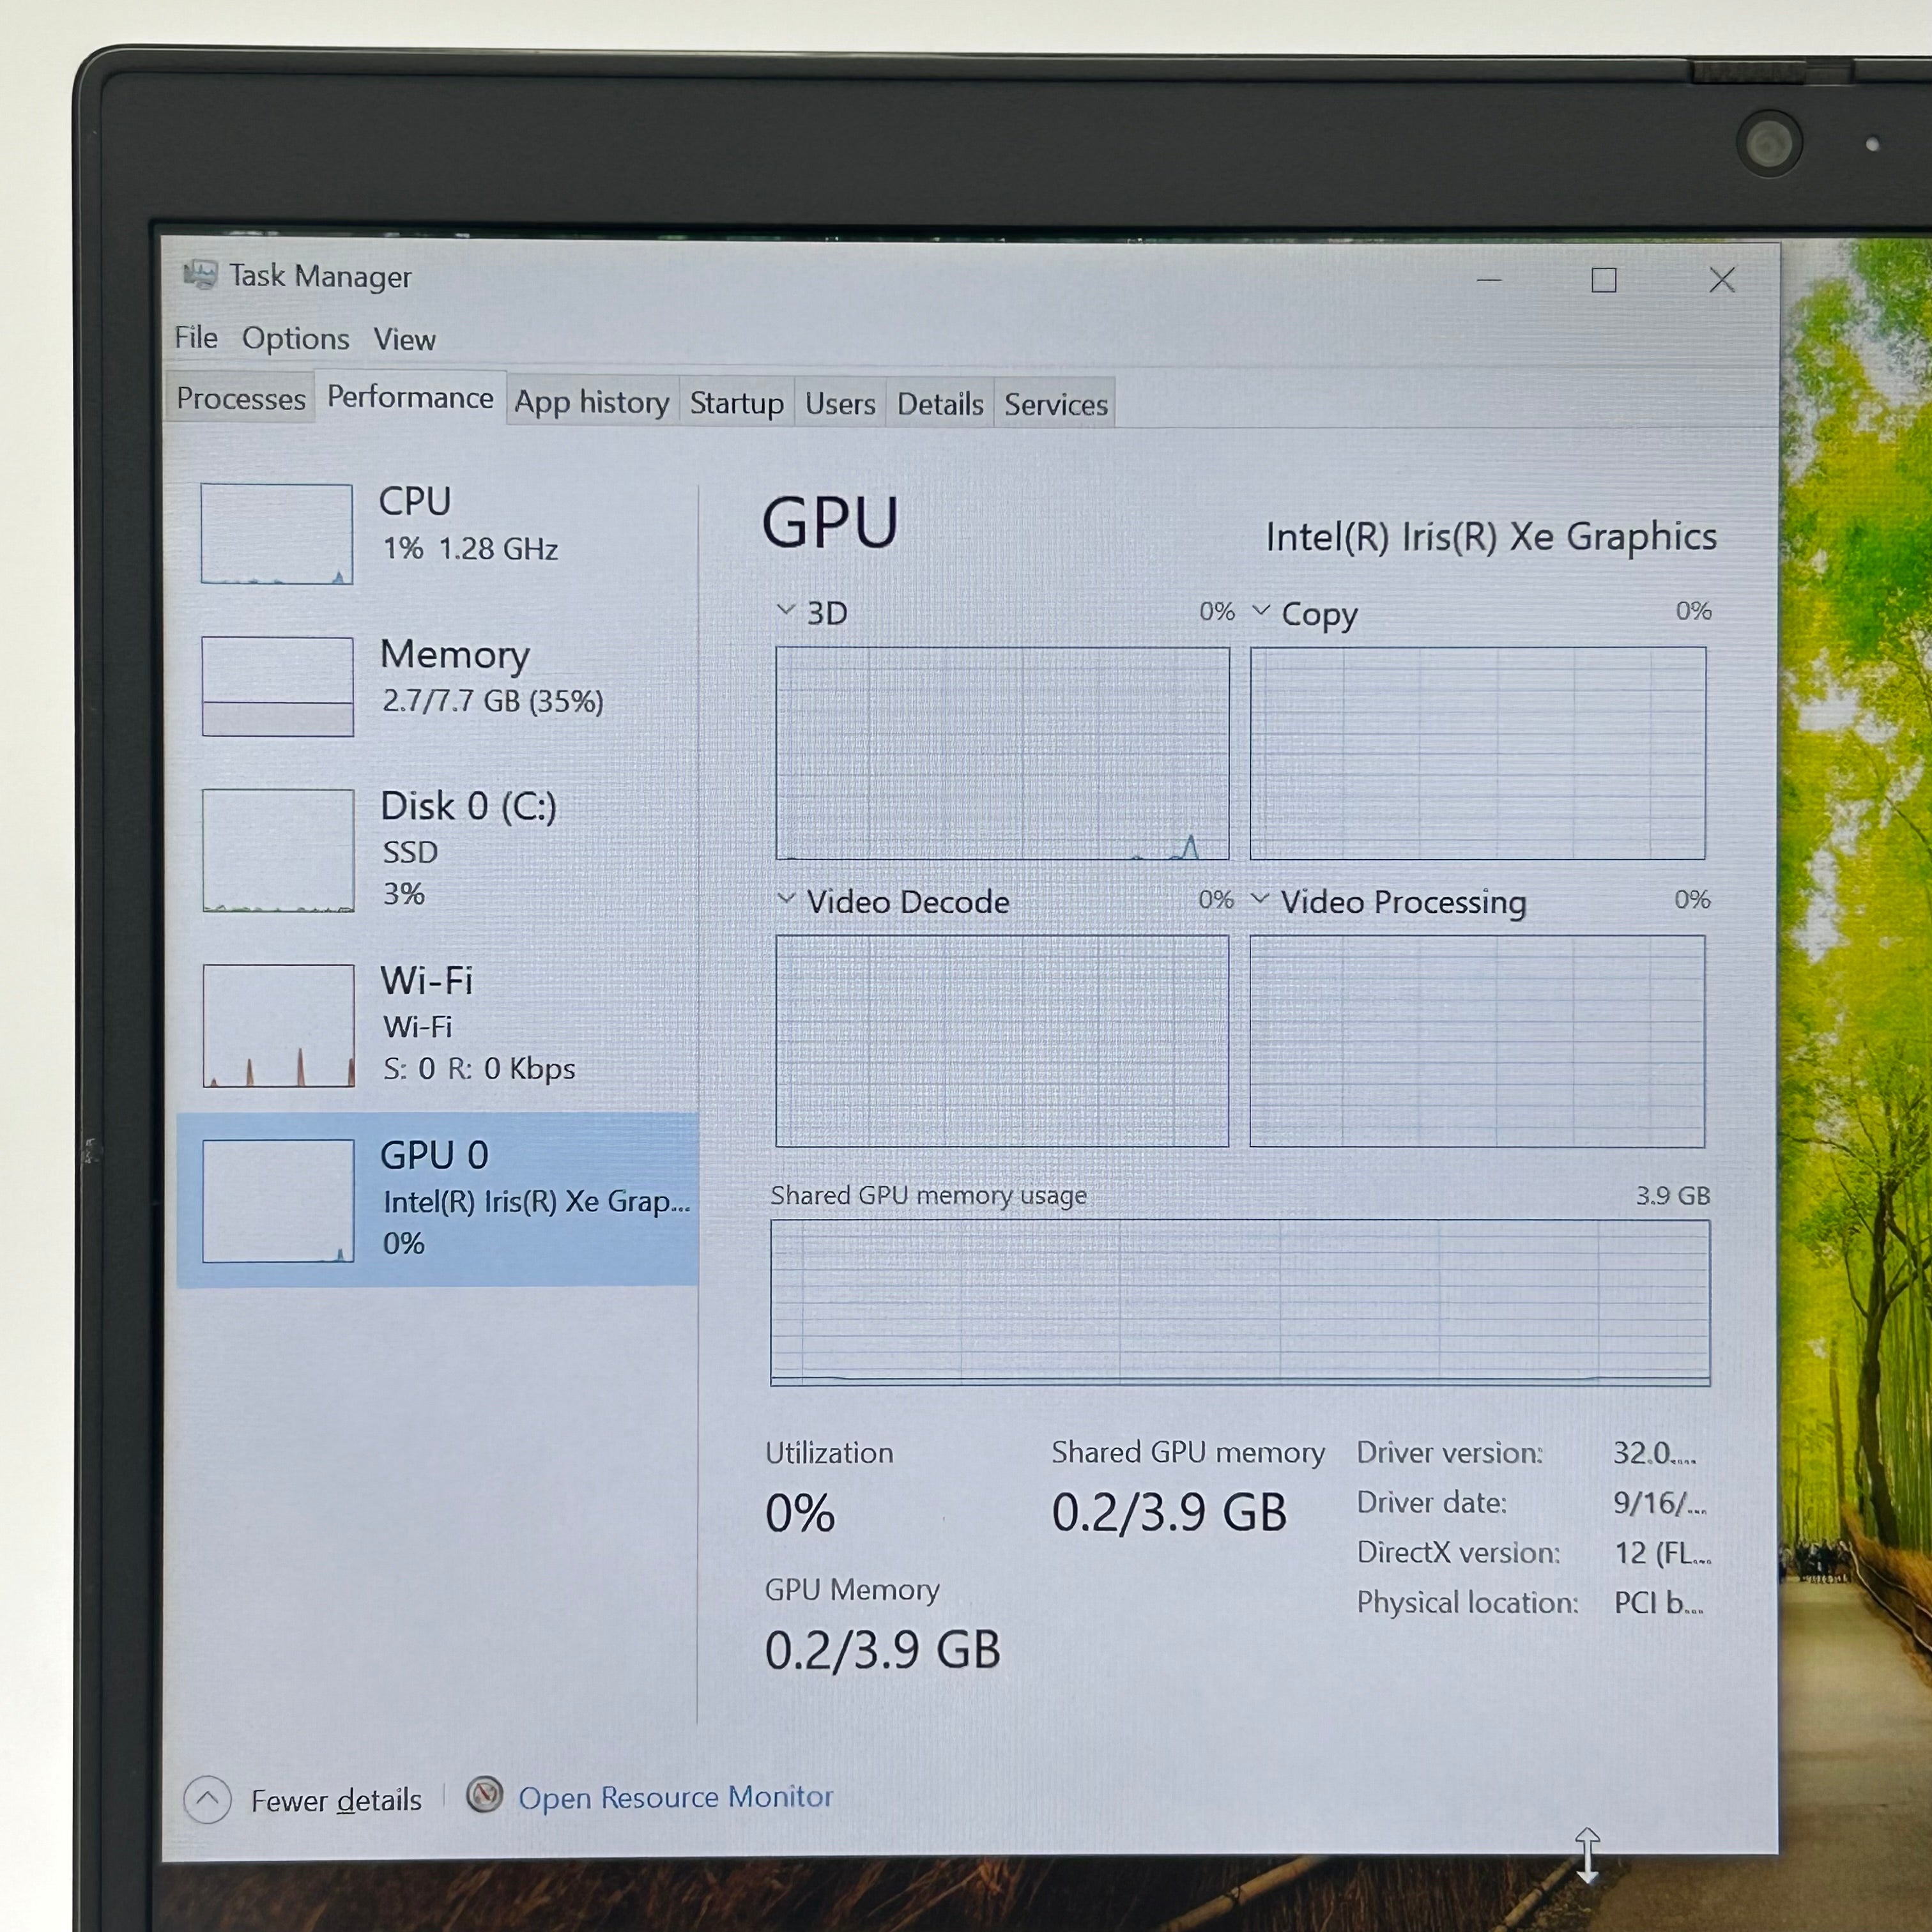
Task: Select the GPU 0 item
Action: (438, 1199)
